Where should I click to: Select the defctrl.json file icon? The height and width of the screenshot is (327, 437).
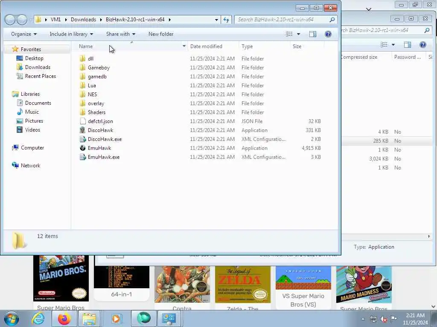pyautogui.click(x=82, y=121)
